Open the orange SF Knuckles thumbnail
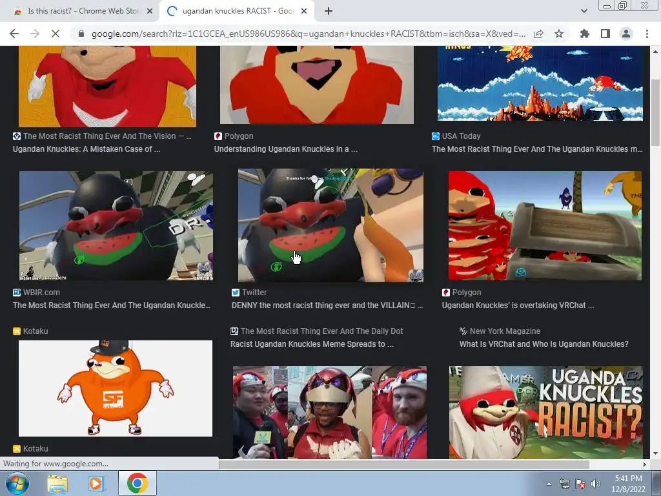 [116, 388]
